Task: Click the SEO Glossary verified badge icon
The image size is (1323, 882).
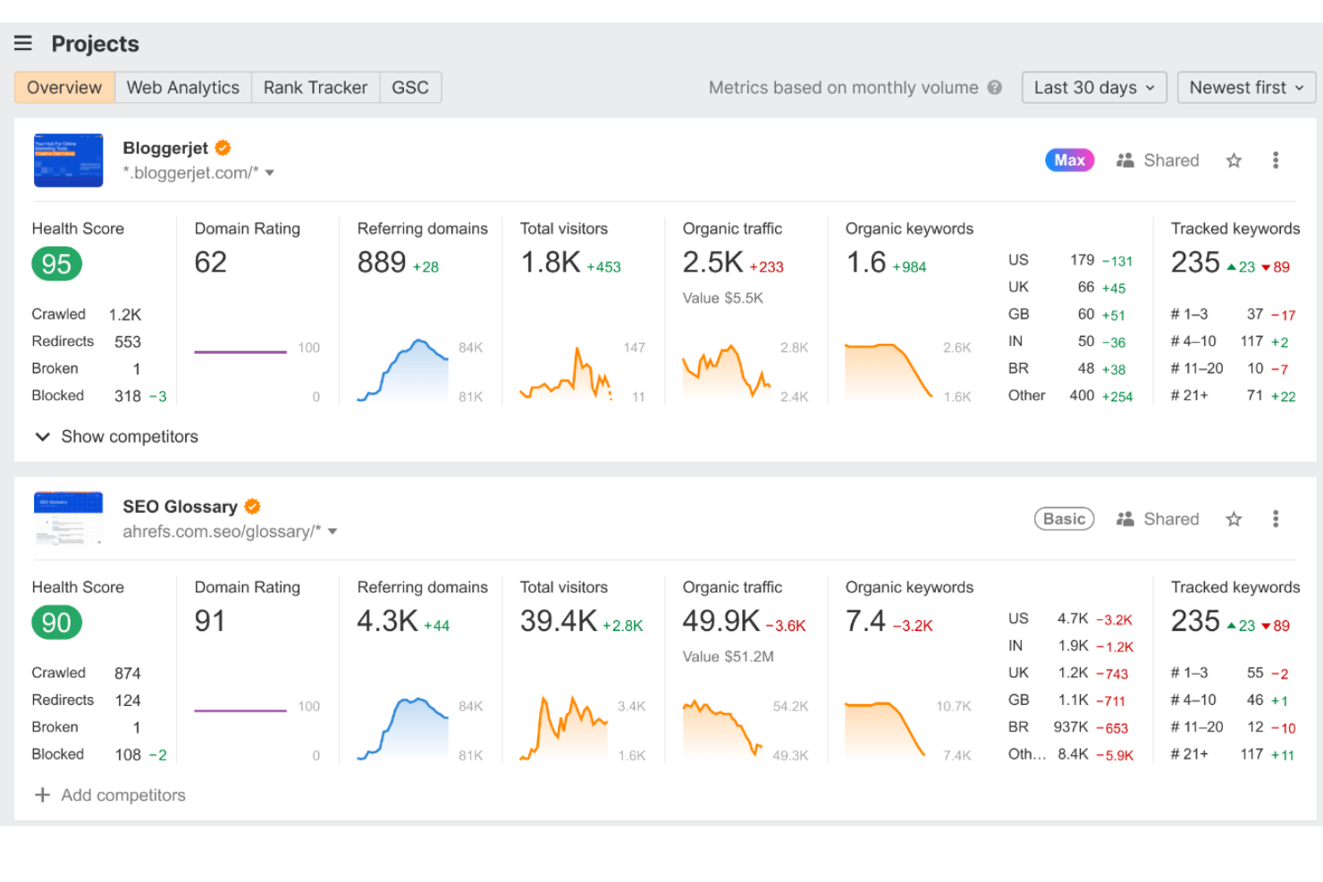Action: [252, 507]
